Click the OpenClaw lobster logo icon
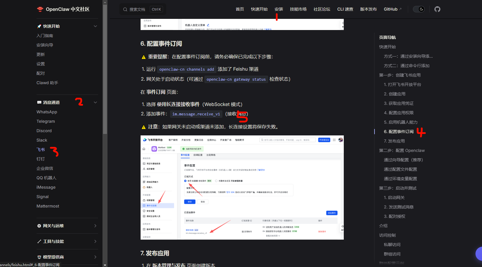This screenshot has height=267, width=482. (x=40, y=9)
